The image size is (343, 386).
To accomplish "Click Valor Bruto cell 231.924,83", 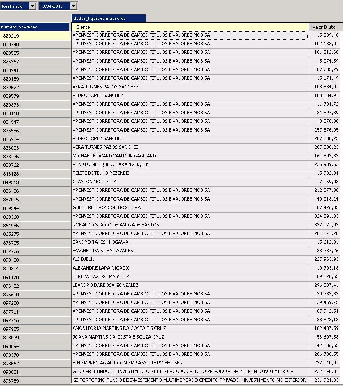I will coord(324,380).
